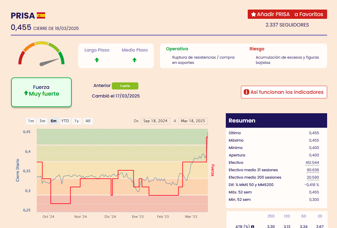Click the green arrow beside Muy fuerte

tap(26, 93)
